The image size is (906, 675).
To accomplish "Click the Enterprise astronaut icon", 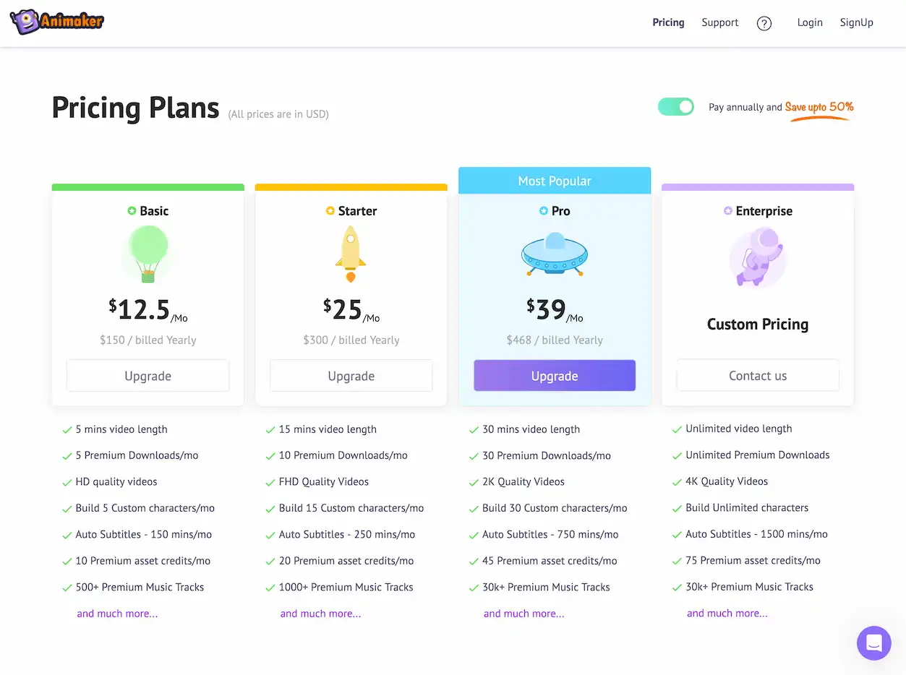I will pyautogui.click(x=758, y=257).
